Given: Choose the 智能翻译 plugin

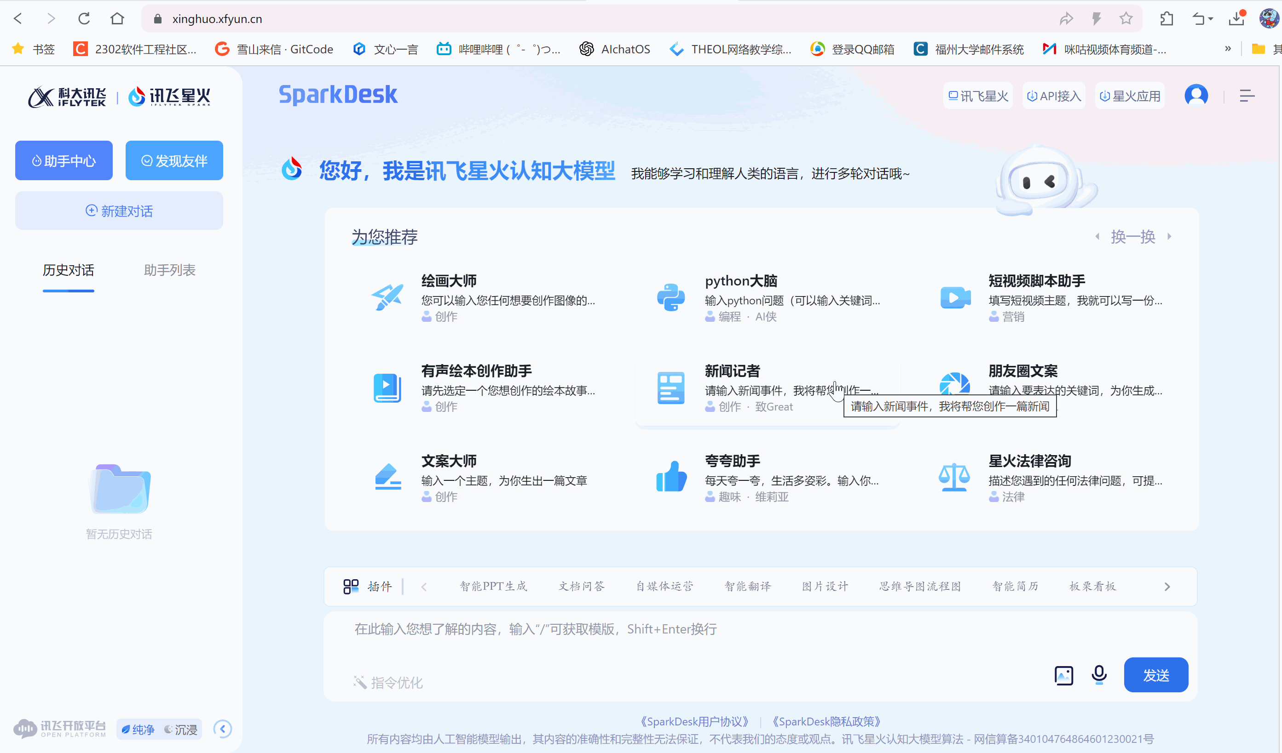Looking at the screenshot, I should [748, 586].
